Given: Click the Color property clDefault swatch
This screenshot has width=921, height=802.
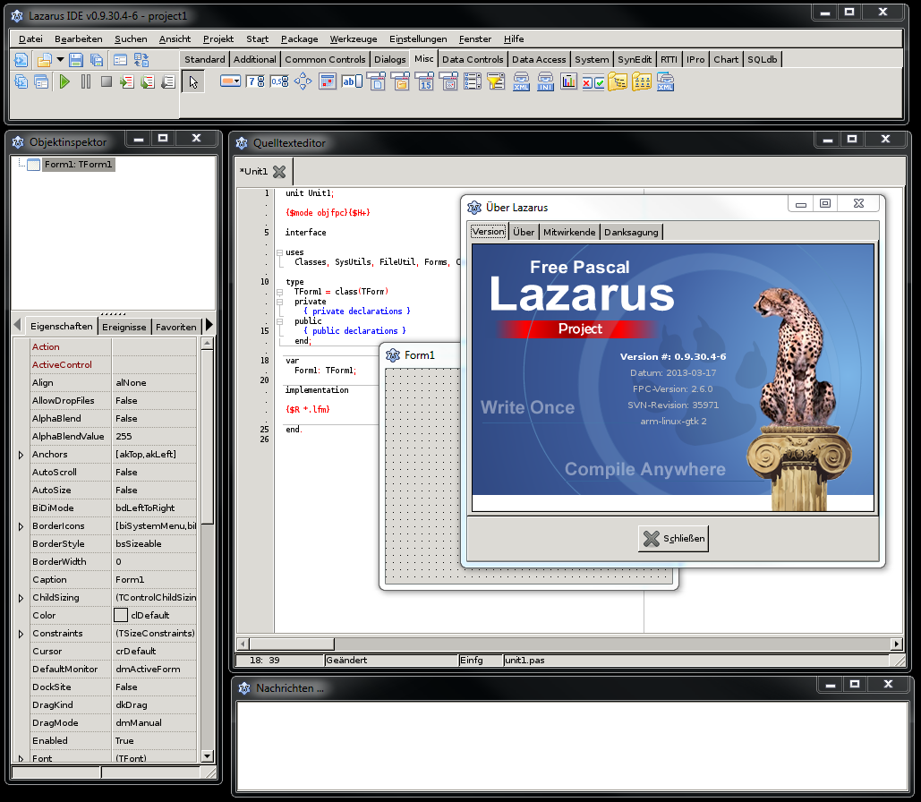Looking at the screenshot, I should [x=121, y=615].
